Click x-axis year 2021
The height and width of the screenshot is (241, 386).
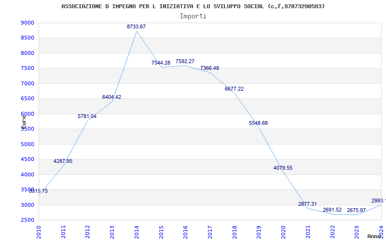point(308,232)
